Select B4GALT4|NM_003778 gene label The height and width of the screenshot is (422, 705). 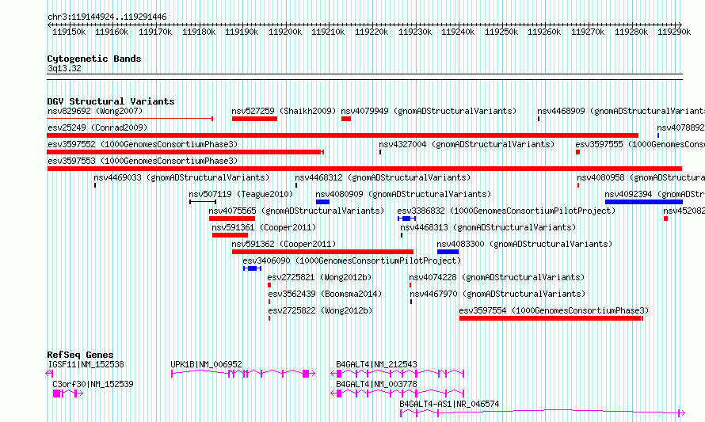(x=377, y=384)
